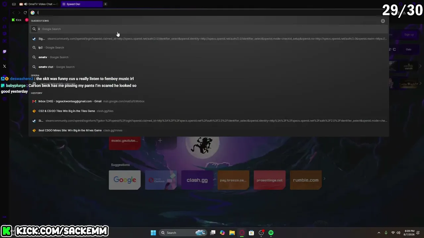Select the Speed Dial tab
The height and width of the screenshot is (238, 424).
coord(81,4)
